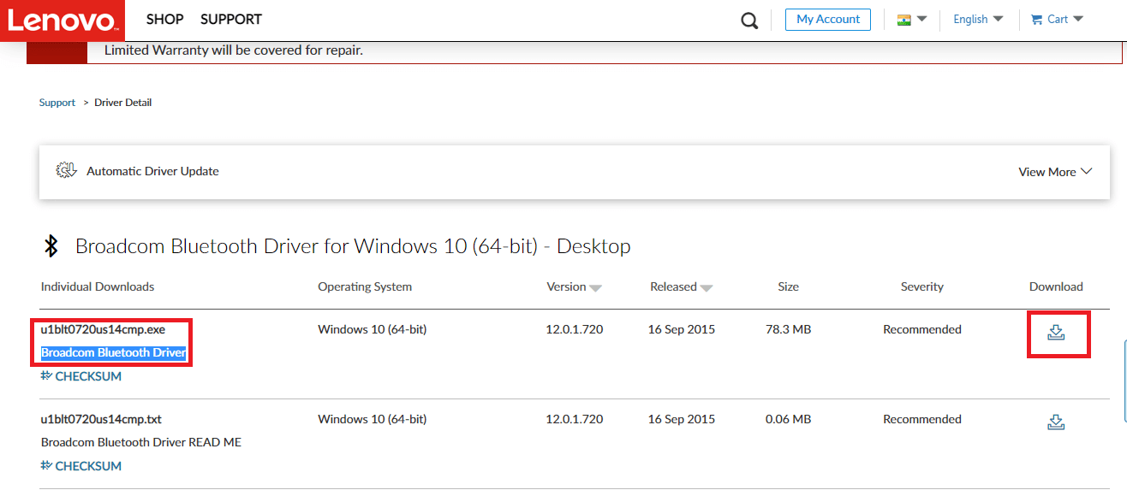Click the Automatic Driver Update gear icon
Image resolution: width=1127 pixels, height=490 pixels.
coord(66,170)
